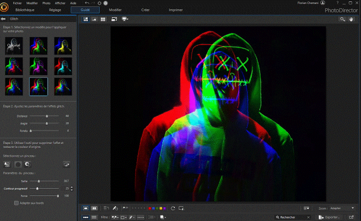Click the history list icon in bottom toolbar
Screen dimensions: 361x221
tap(106, 208)
